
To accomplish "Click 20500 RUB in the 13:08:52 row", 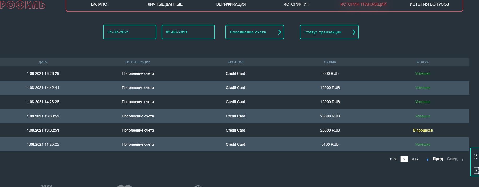I will pyautogui.click(x=330, y=116).
